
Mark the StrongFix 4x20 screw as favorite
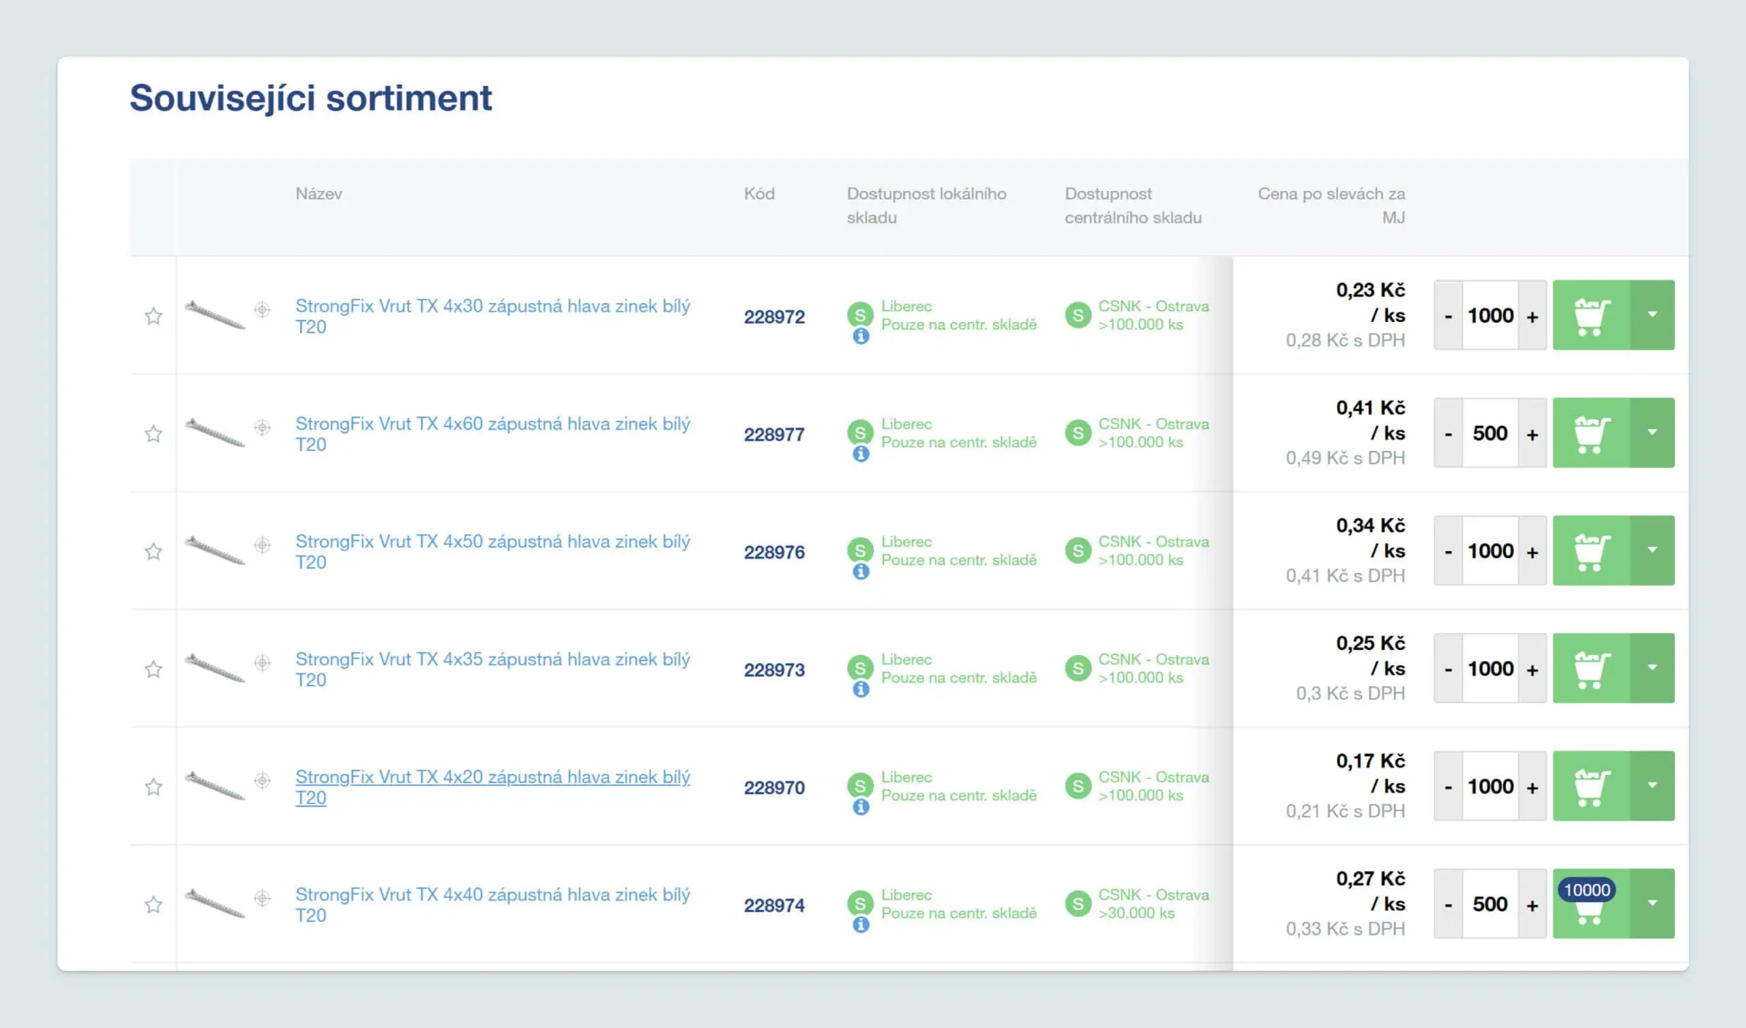(x=153, y=787)
